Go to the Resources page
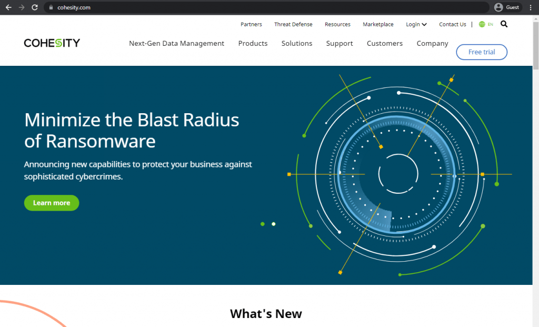Screen dimensions: 539x327 point(337,24)
